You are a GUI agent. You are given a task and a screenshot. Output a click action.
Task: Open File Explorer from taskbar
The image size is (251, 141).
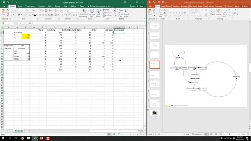(29, 138)
